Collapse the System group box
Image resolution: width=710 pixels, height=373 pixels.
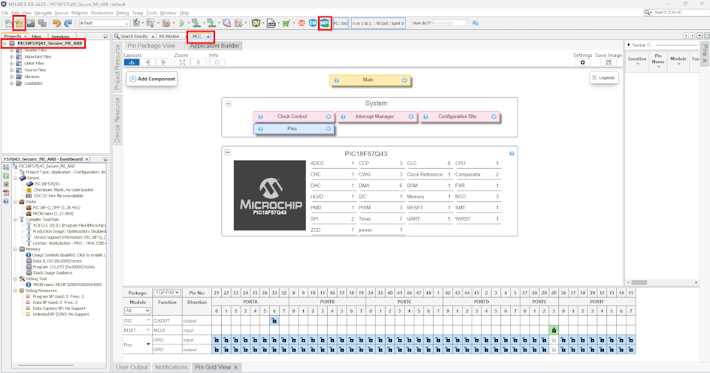click(228, 104)
